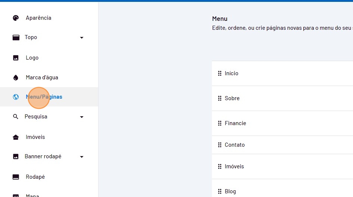Click the Financie row drag handle

click(220, 123)
